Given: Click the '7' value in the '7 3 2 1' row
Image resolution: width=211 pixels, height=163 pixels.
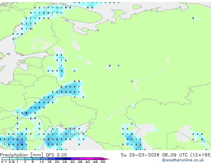Looking at the screenshot, I should 48,145.
